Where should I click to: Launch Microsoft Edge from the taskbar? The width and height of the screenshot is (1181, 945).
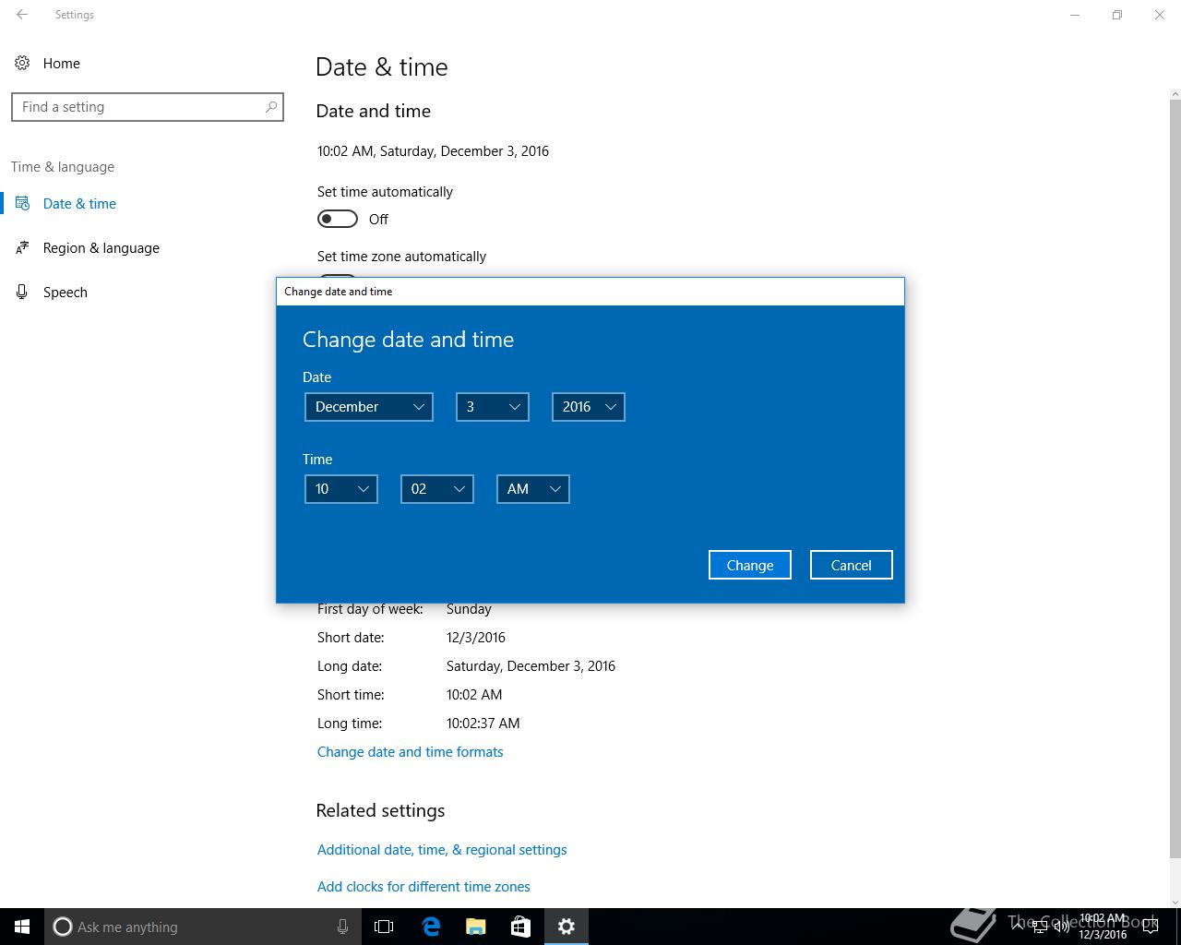coord(431,927)
